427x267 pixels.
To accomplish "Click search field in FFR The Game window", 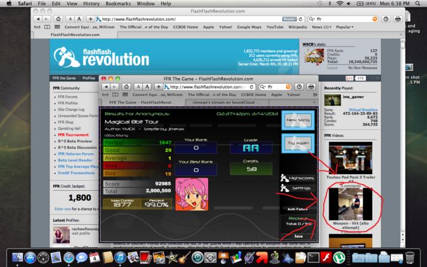I will 276,87.
